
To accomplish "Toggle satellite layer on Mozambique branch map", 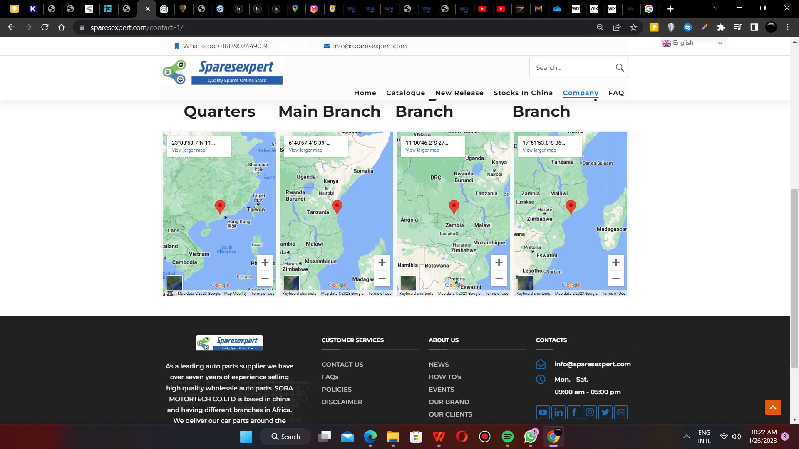I will pyautogui.click(x=525, y=283).
